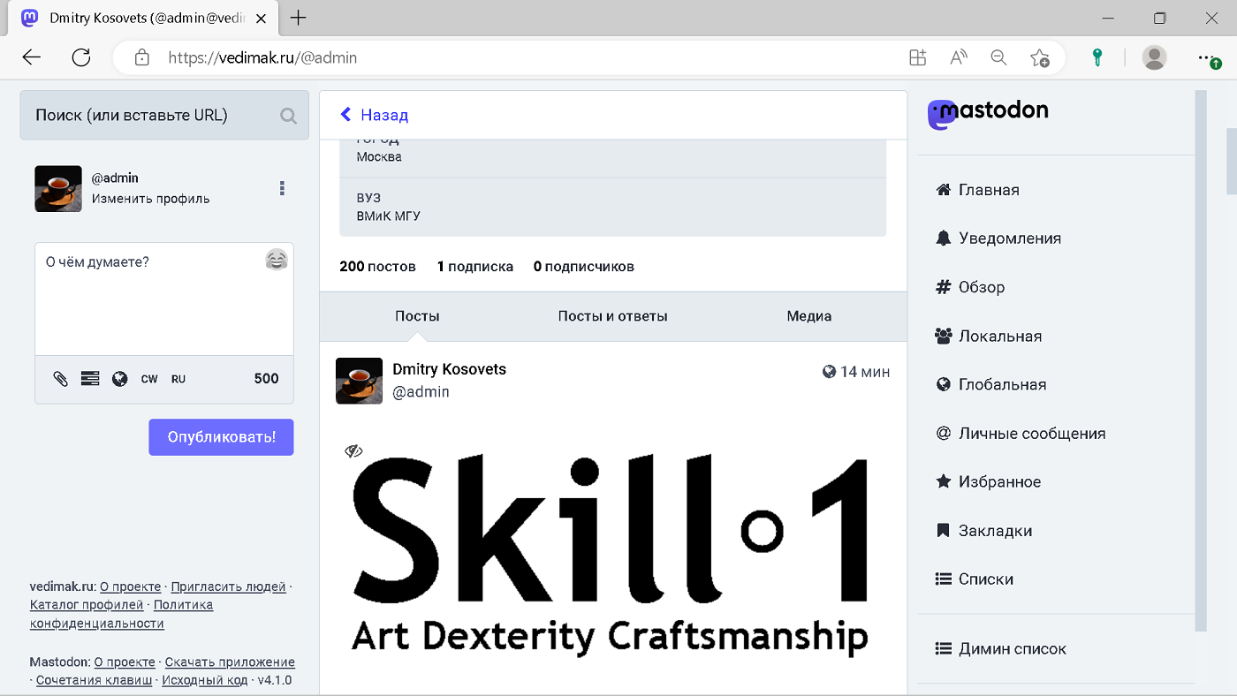Open Скачать приложение link
The height and width of the screenshot is (696, 1237).
click(230, 662)
